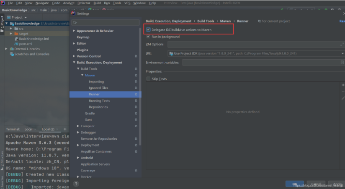Screen dimensions: 345x189
Task: Click the Settings dialog IntelliJ icon
Action: [73, 13]
